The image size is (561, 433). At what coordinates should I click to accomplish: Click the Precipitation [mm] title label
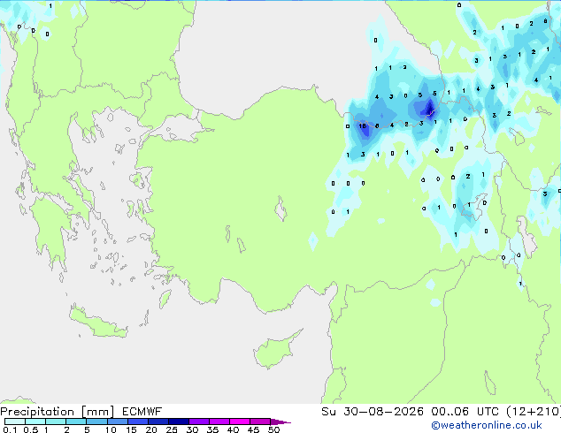[58, 412]
